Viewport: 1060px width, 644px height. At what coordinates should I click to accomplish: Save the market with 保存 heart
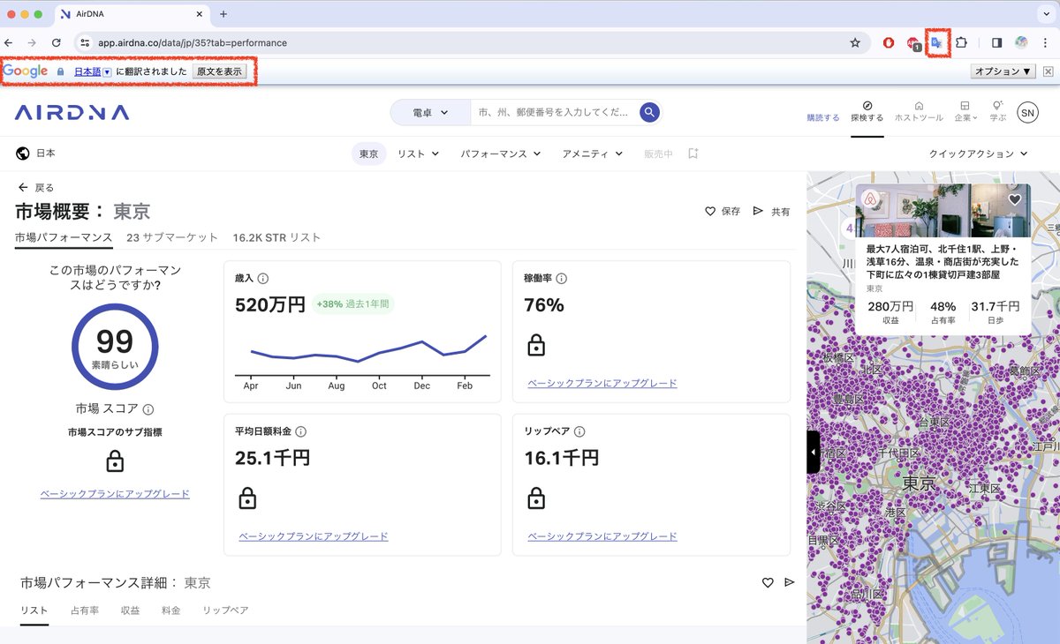[723, 212]
